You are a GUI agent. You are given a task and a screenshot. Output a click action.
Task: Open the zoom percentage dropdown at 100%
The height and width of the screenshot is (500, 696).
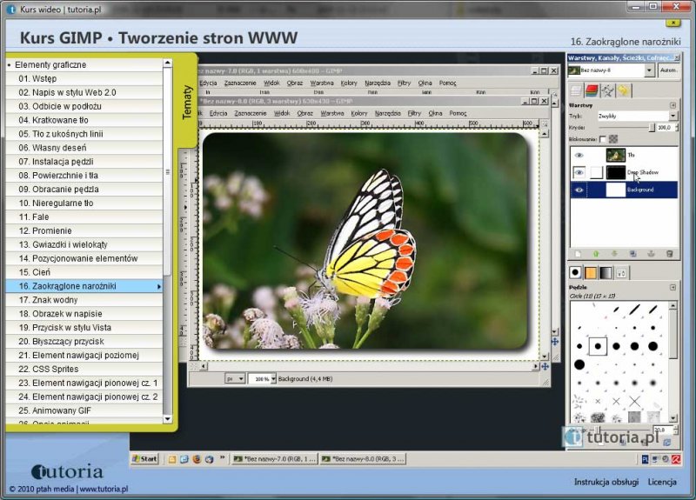273,379
